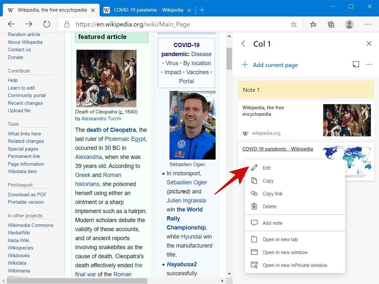Click the Death of Cleopatra painting image
This screenshot has height=284, width=379.
[106, 79]
